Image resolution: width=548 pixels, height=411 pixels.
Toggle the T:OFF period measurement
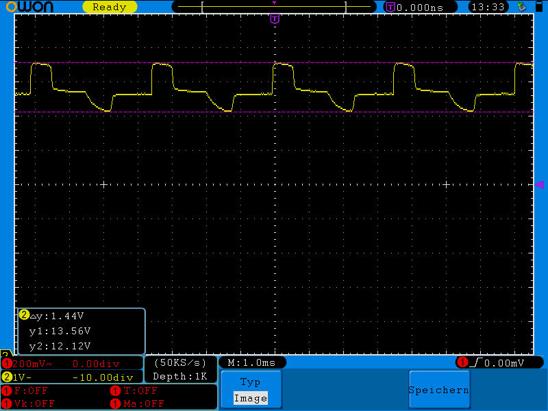[137, 391]
